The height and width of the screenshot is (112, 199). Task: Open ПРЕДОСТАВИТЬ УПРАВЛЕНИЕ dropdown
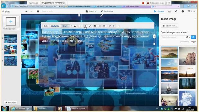tap(54, 3)
